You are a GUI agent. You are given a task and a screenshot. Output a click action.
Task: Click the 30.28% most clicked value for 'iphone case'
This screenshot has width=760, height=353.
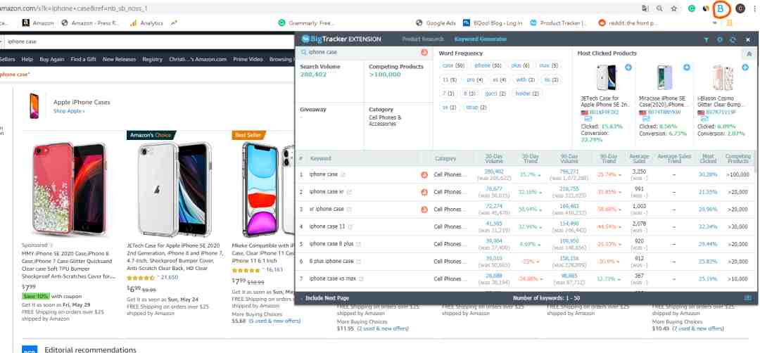click(708, 174)
